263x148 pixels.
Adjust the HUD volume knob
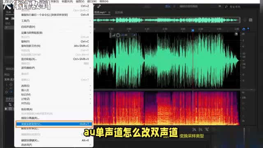coord(118,35)
